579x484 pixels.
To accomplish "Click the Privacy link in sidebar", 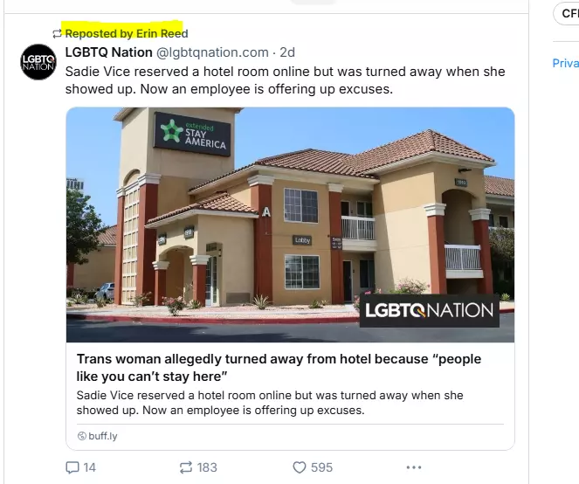I will pos(565,63).
